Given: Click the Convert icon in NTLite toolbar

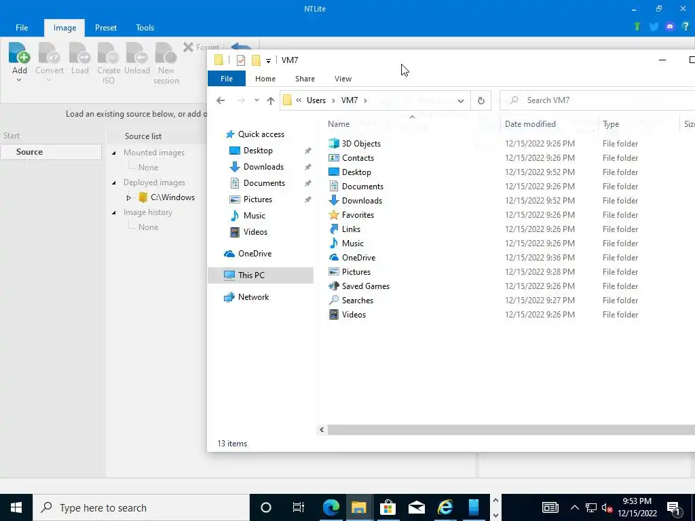Looking at the screenshot, I should (49, 53).
